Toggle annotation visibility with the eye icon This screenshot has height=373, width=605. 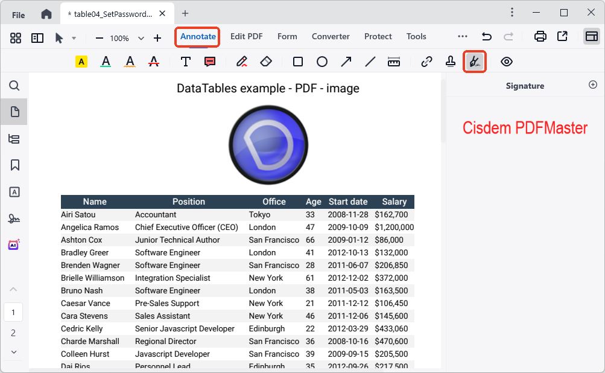point(506,61)
